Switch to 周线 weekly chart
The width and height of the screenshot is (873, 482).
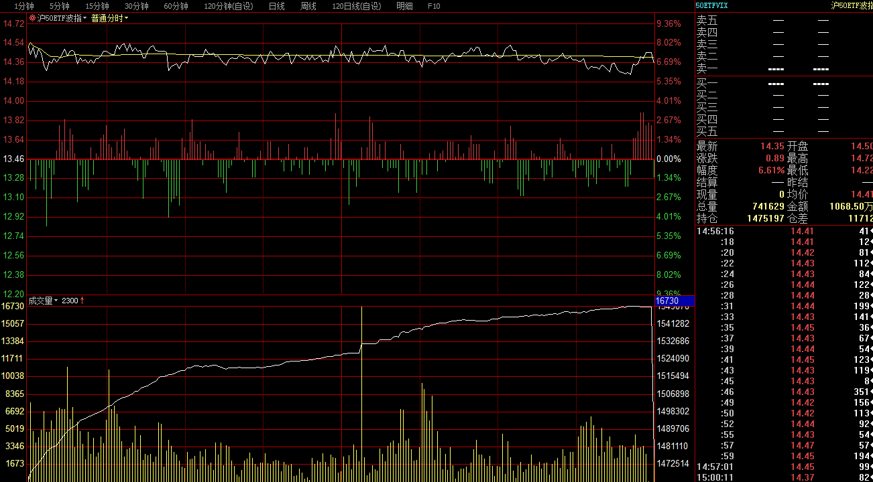pyautogui.click(x=308, y=6)
